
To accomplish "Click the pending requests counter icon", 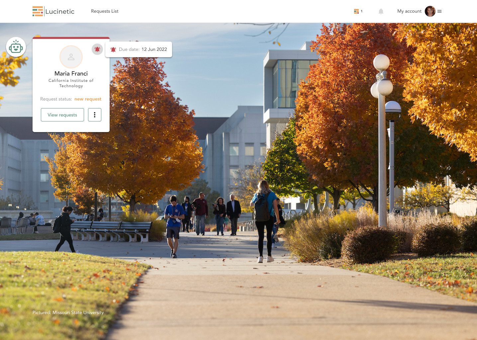I will click(356, 11).
